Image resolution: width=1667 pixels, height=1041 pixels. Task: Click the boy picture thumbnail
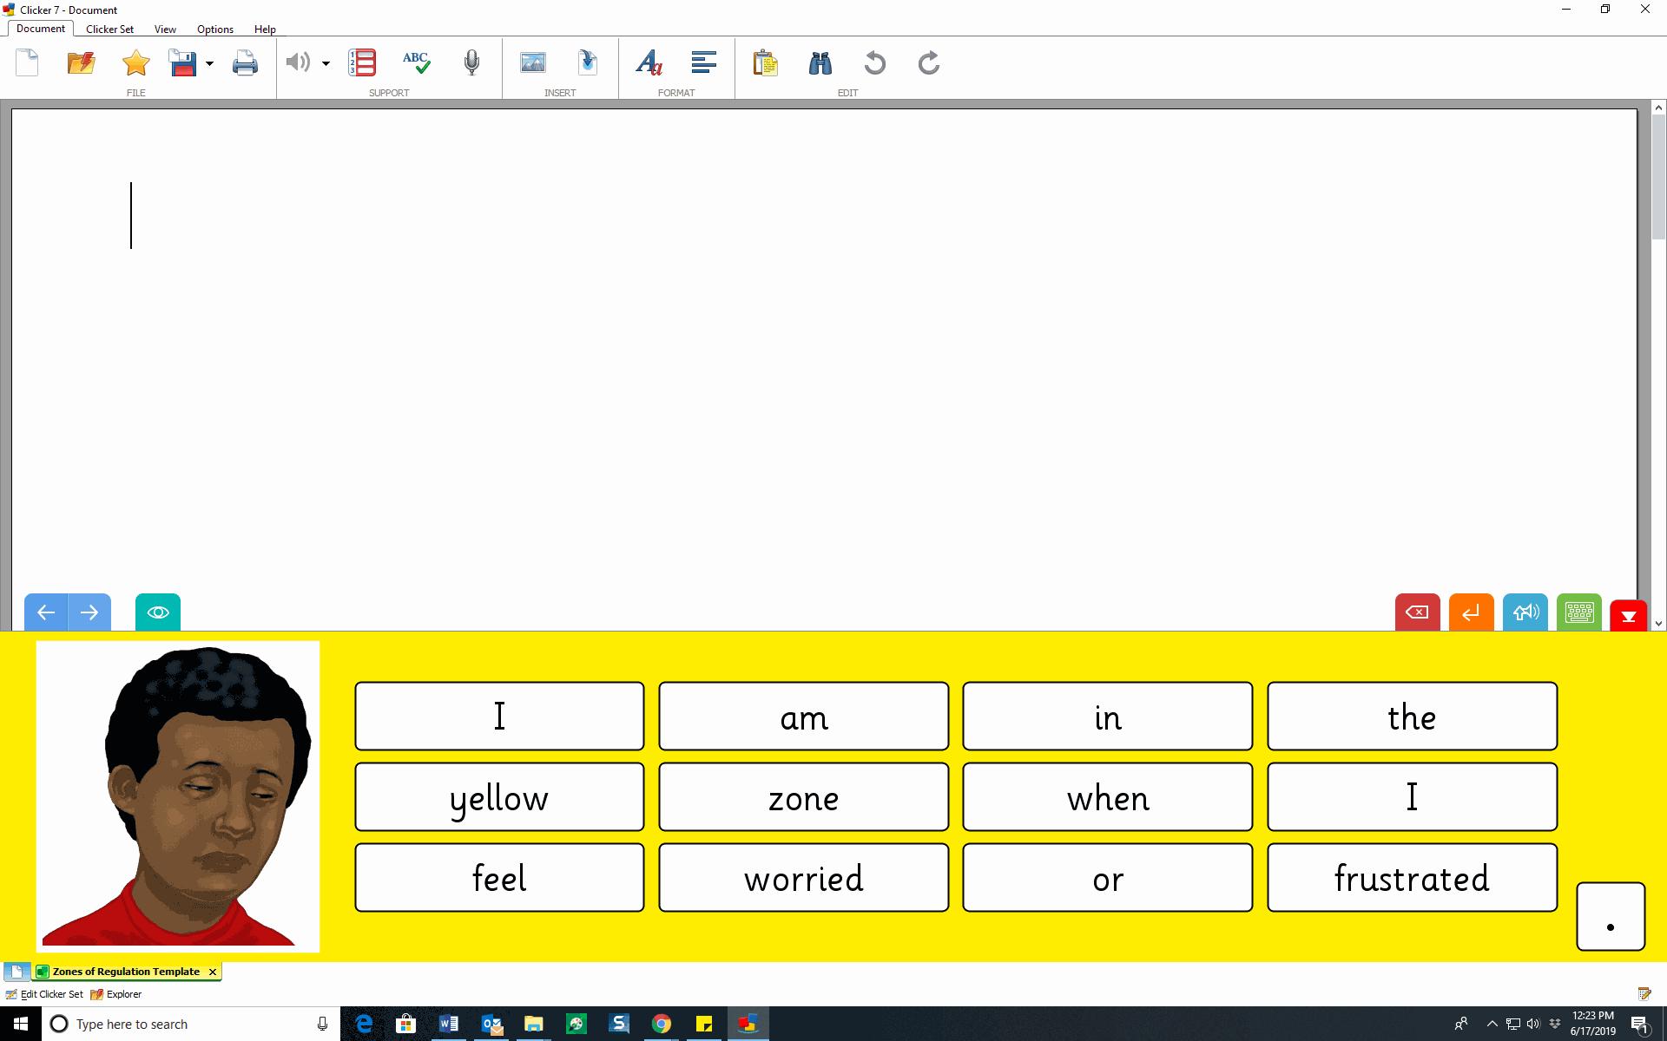click(x=178, y=796)
